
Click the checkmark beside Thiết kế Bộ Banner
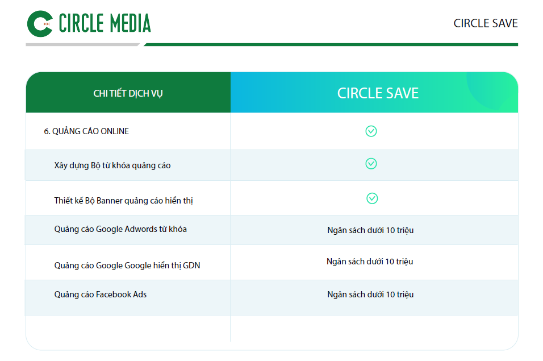pos(372,198)
